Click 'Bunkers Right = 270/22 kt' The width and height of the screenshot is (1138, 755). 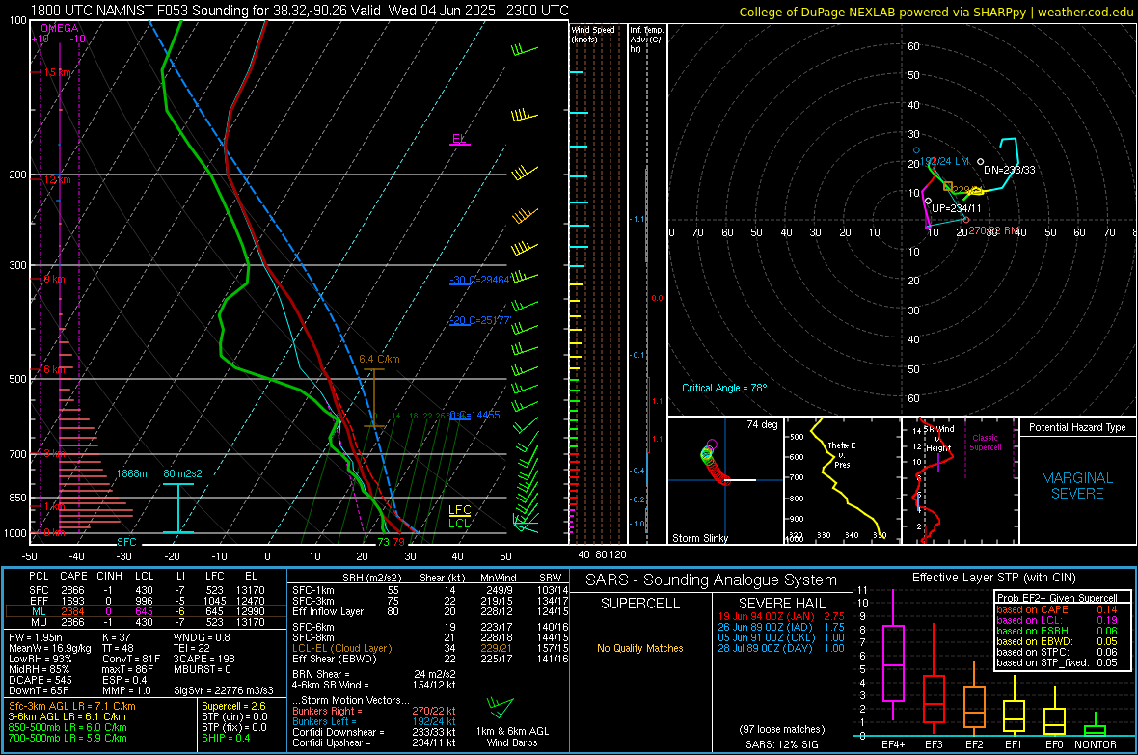click(374, 711)
